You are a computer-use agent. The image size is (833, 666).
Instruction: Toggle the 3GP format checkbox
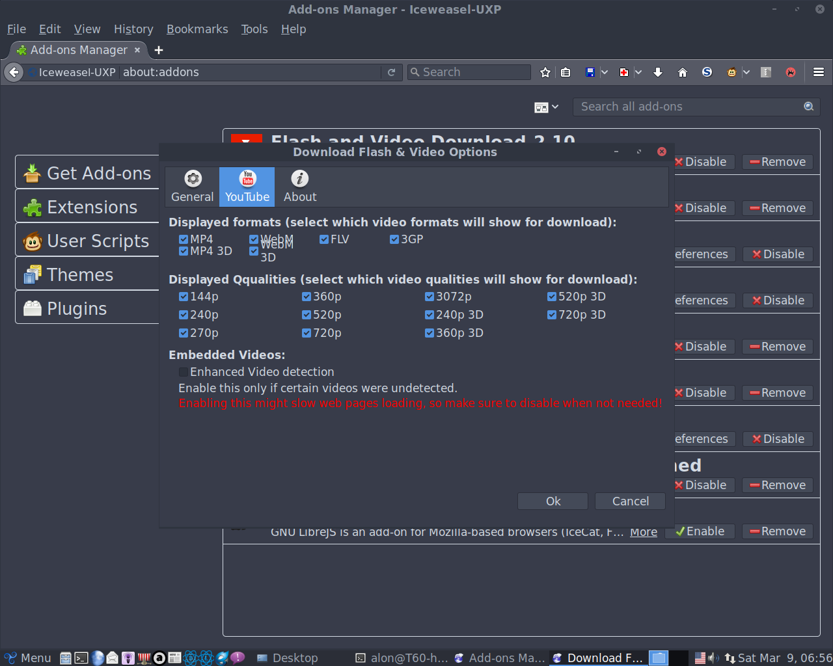click(394, 239)
